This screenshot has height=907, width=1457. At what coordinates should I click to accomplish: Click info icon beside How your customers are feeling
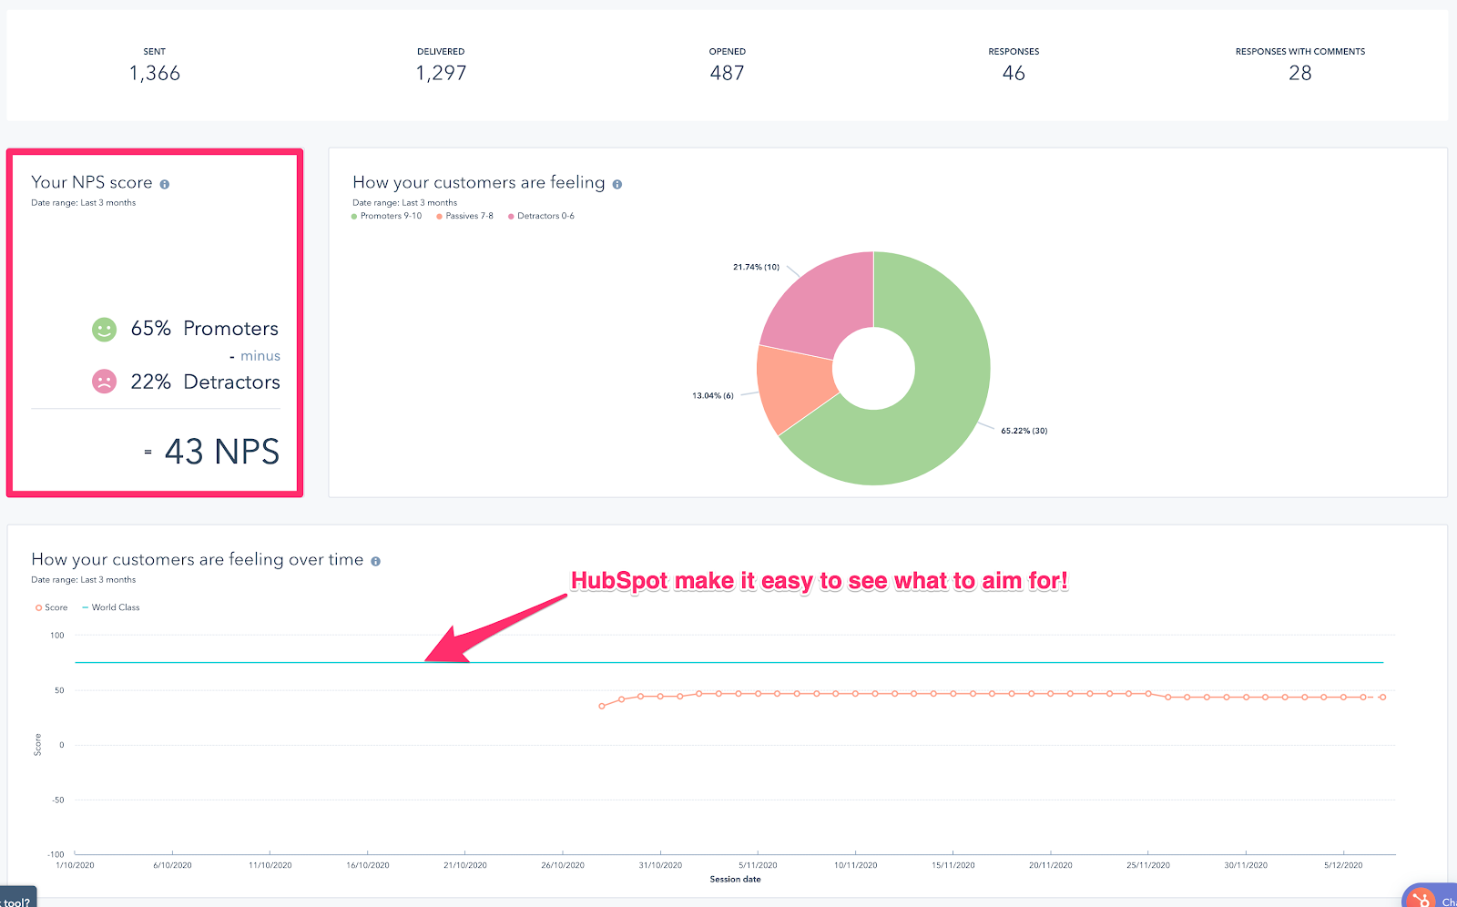coord(617,184)
